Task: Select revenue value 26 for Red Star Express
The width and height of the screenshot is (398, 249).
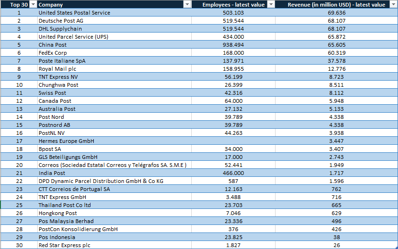Action: point(336,245)
